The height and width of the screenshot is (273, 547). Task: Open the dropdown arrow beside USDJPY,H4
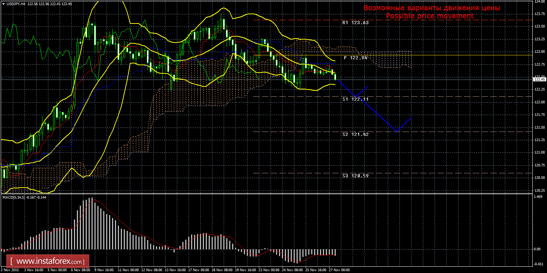[x=4, y=4]
